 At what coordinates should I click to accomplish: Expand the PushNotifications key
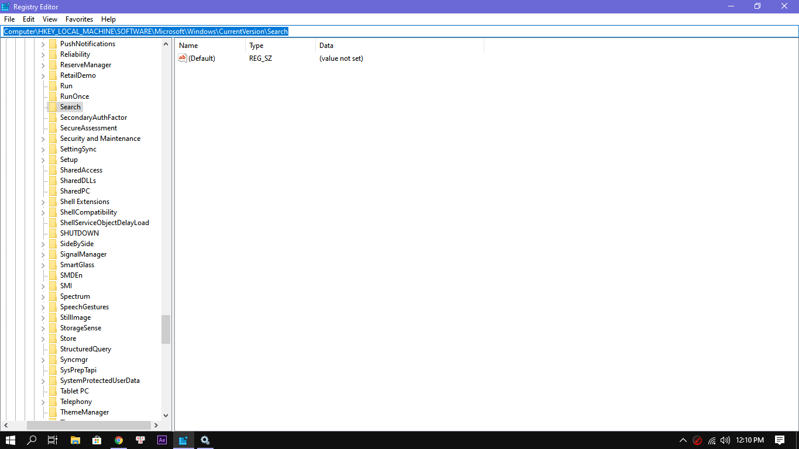pos(43,44)
